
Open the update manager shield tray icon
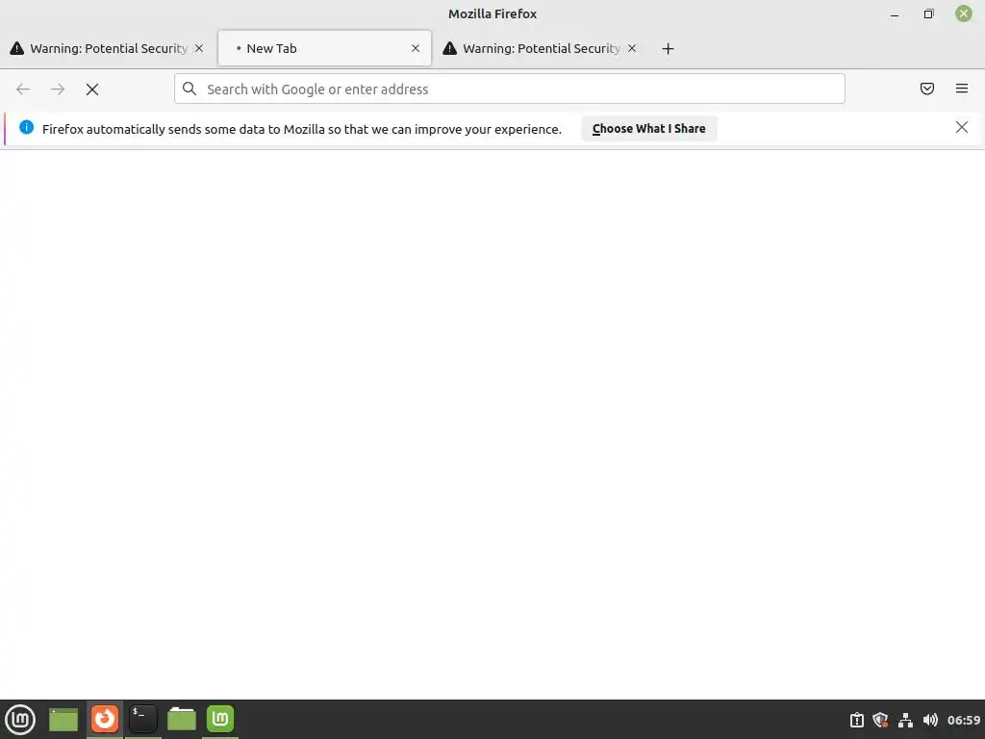[881, 720]
